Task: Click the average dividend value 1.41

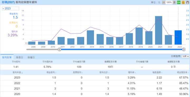Action: point(16,67)
